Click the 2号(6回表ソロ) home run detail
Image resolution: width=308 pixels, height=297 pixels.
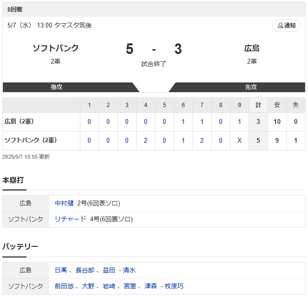tap(99, 203)
